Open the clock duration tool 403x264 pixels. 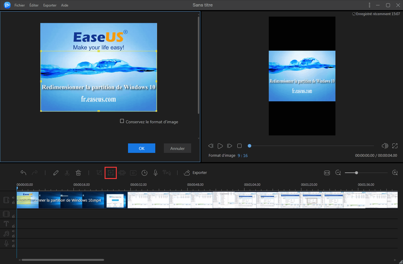tap(144, 173)
